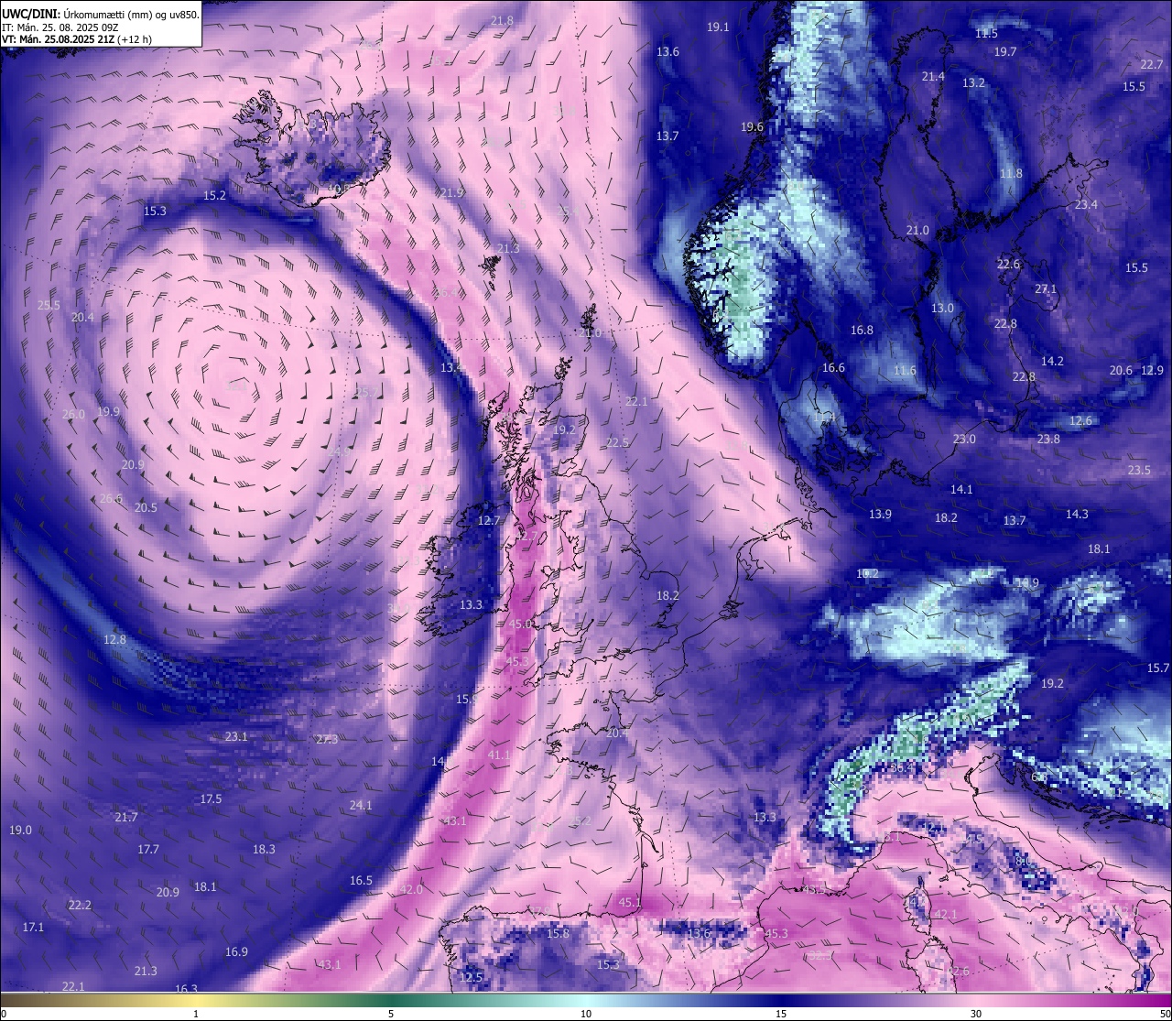Click the map value 27.1
The image size is (1172, 1021).
(1046, 289)
